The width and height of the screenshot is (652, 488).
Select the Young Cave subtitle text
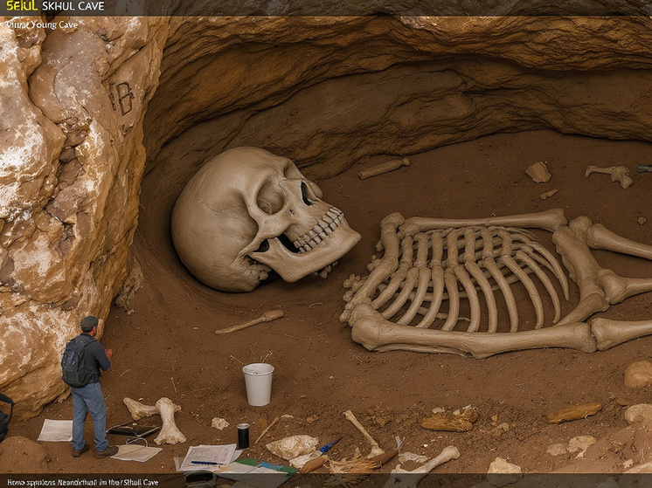tap(43, 24)
